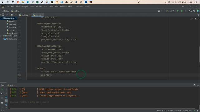Screen dimensions: 200x112
Task: Open Project panel options gear
Action: click(12, 15)
